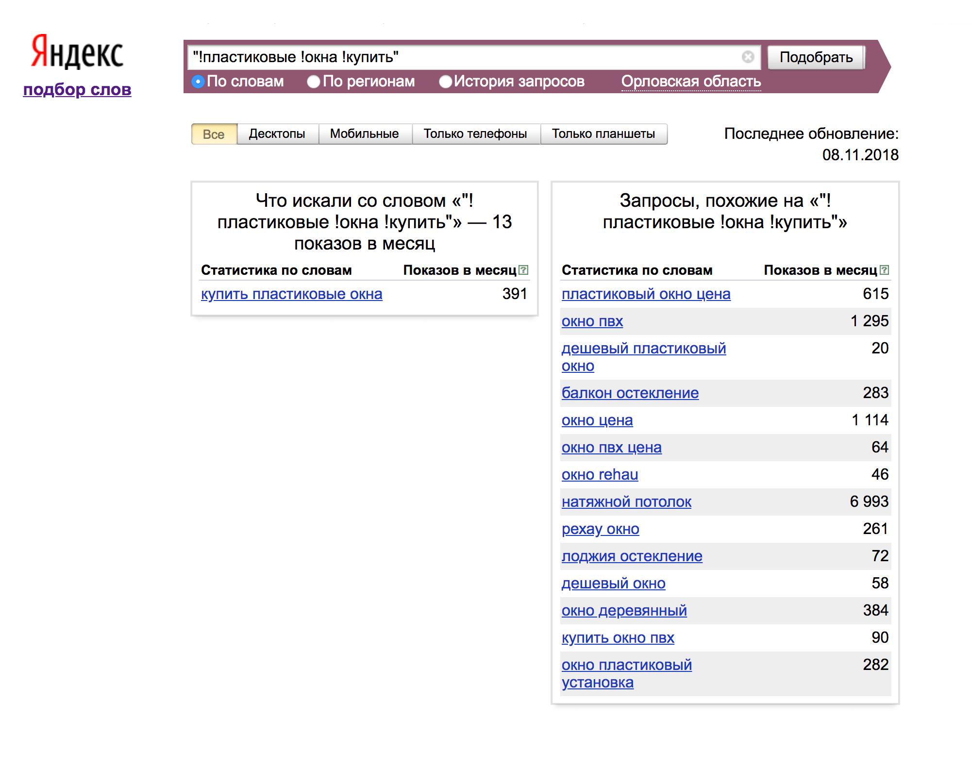
Task: Open 'натяжной потолок' link
Action: pos(626,502)
